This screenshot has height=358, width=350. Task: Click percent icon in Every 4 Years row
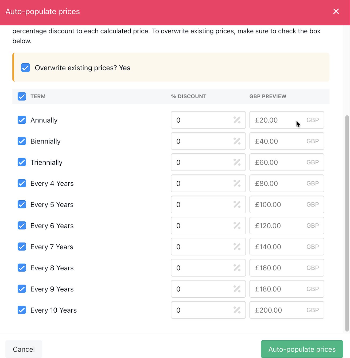pos(237,183)
